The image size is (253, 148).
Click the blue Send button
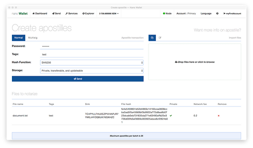click(x=78, y=79)
